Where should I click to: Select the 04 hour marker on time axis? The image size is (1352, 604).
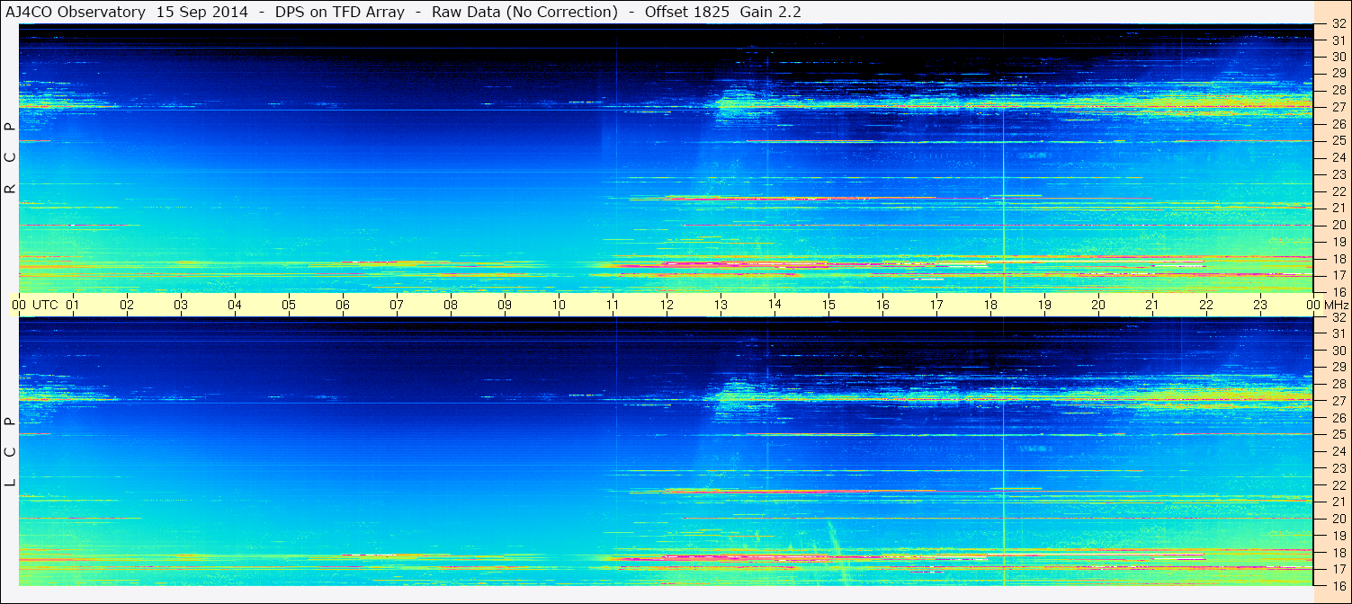pyautogui.click(x=235, y=305)
